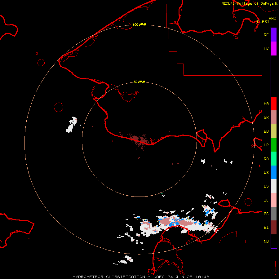Click the KAEC station identifier

(159, 277)
